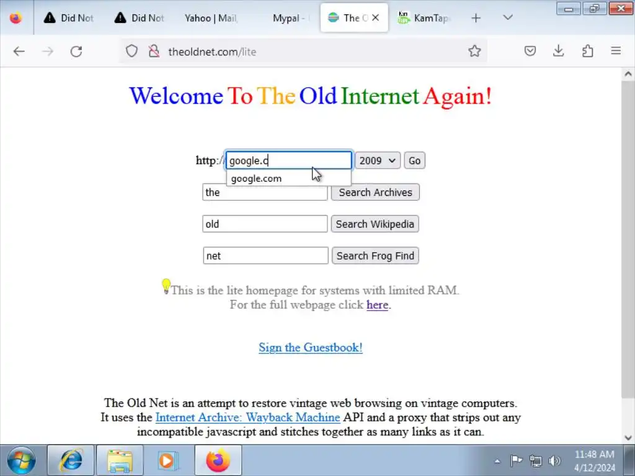Click the archives search field containing 'the'
Screen dimensions: 635x476
(x=265, y=192)
